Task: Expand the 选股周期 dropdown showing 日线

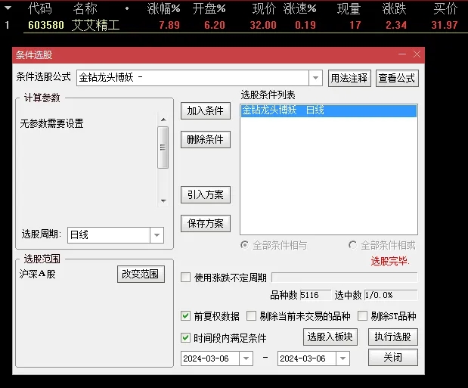Action: (157, 235)
